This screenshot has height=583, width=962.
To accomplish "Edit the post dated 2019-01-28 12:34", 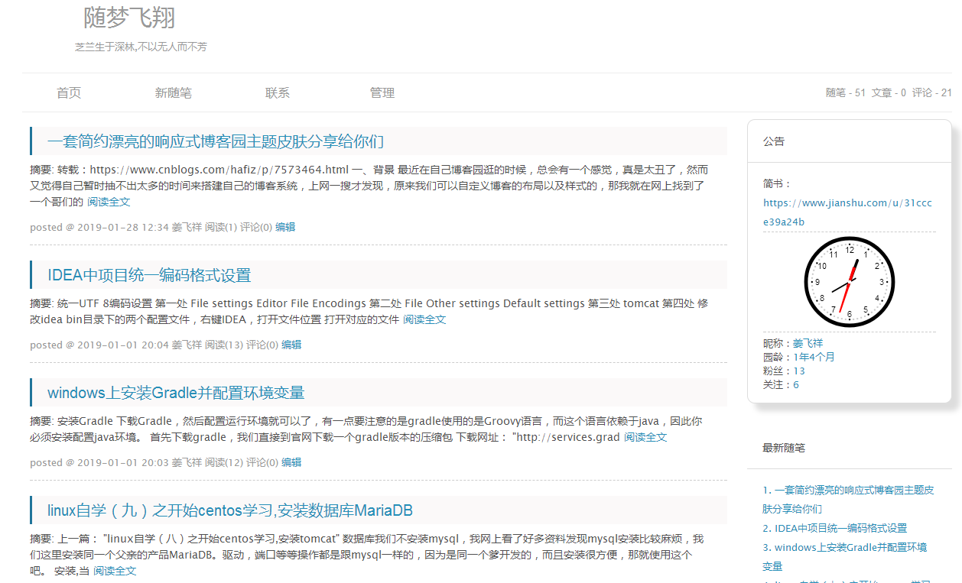I will (285, 227).
